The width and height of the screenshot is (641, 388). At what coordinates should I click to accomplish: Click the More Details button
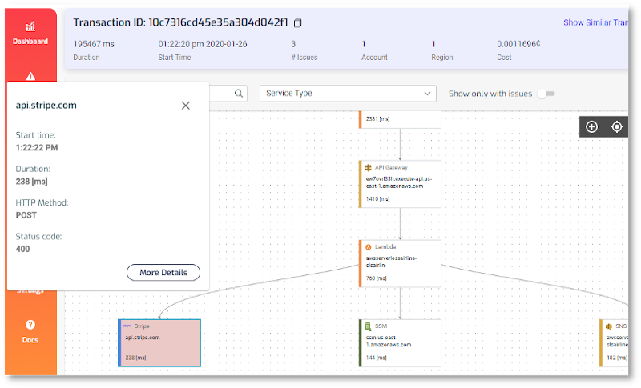(x=163, y=273)
